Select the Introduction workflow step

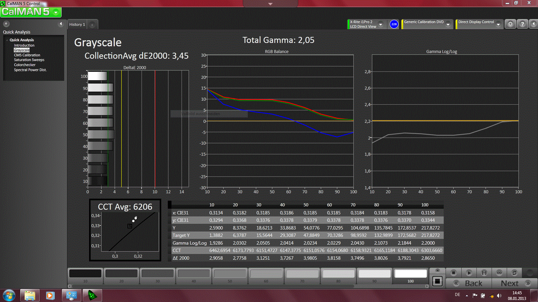click(x=24, y=45)
